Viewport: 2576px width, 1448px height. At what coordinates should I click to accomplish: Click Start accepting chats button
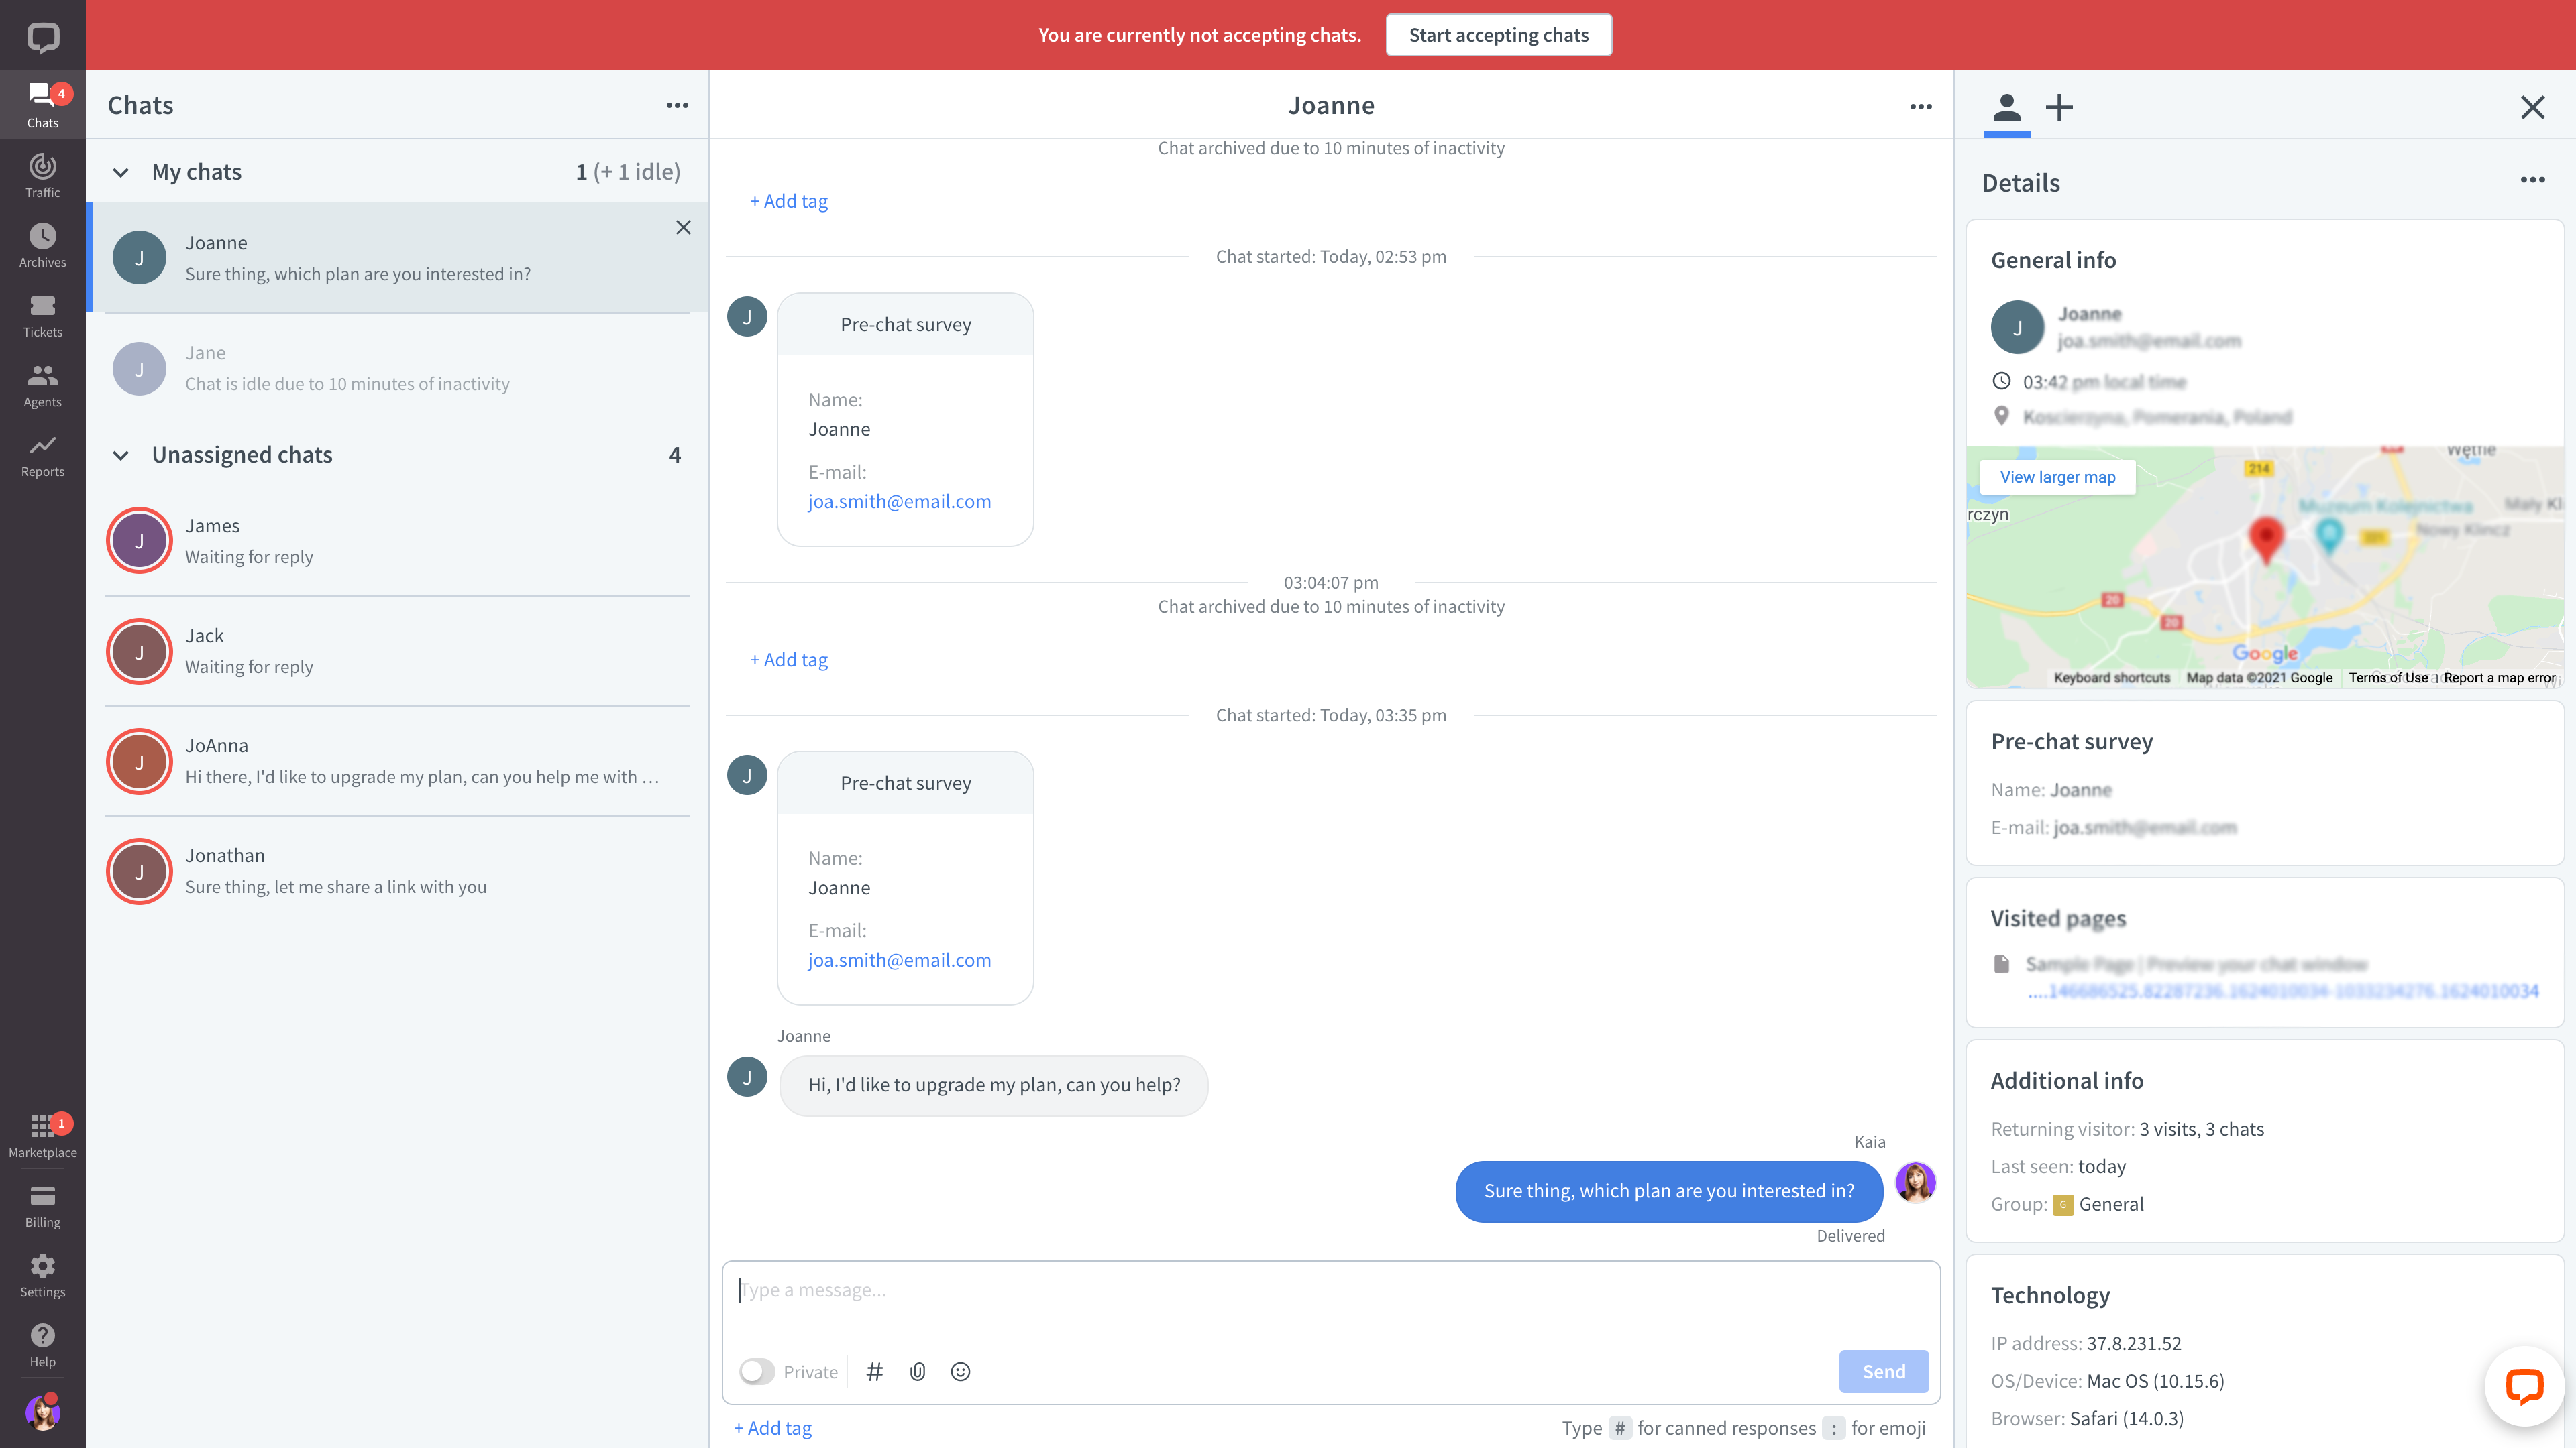[x=1498, y=35]
